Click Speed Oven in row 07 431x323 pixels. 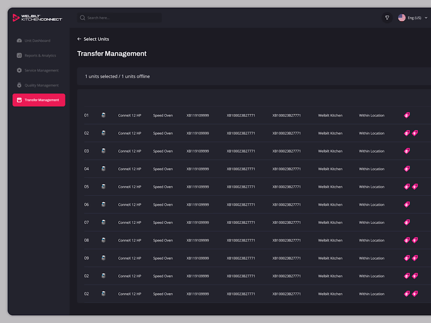coord(163,222)
